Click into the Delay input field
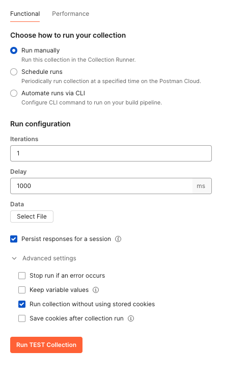Image resolution: width=248 pixels, height=376 pixels. point(101,186)
